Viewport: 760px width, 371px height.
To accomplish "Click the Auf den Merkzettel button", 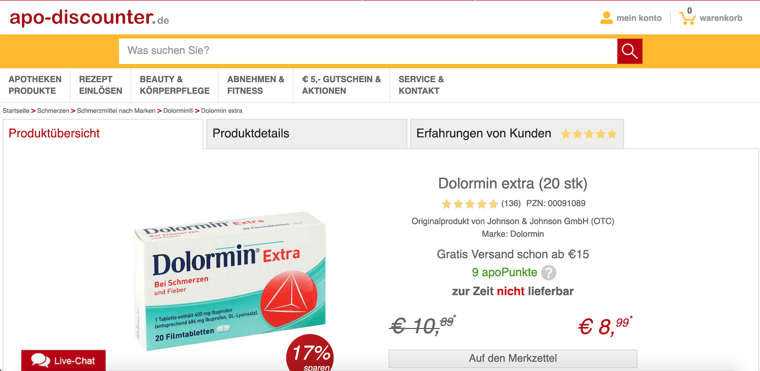I will click(x=513, y=359).
